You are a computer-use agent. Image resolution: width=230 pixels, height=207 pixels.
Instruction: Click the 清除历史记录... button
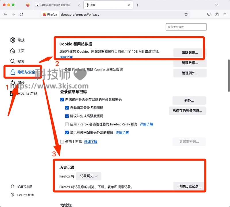click(x=190, y=186)
